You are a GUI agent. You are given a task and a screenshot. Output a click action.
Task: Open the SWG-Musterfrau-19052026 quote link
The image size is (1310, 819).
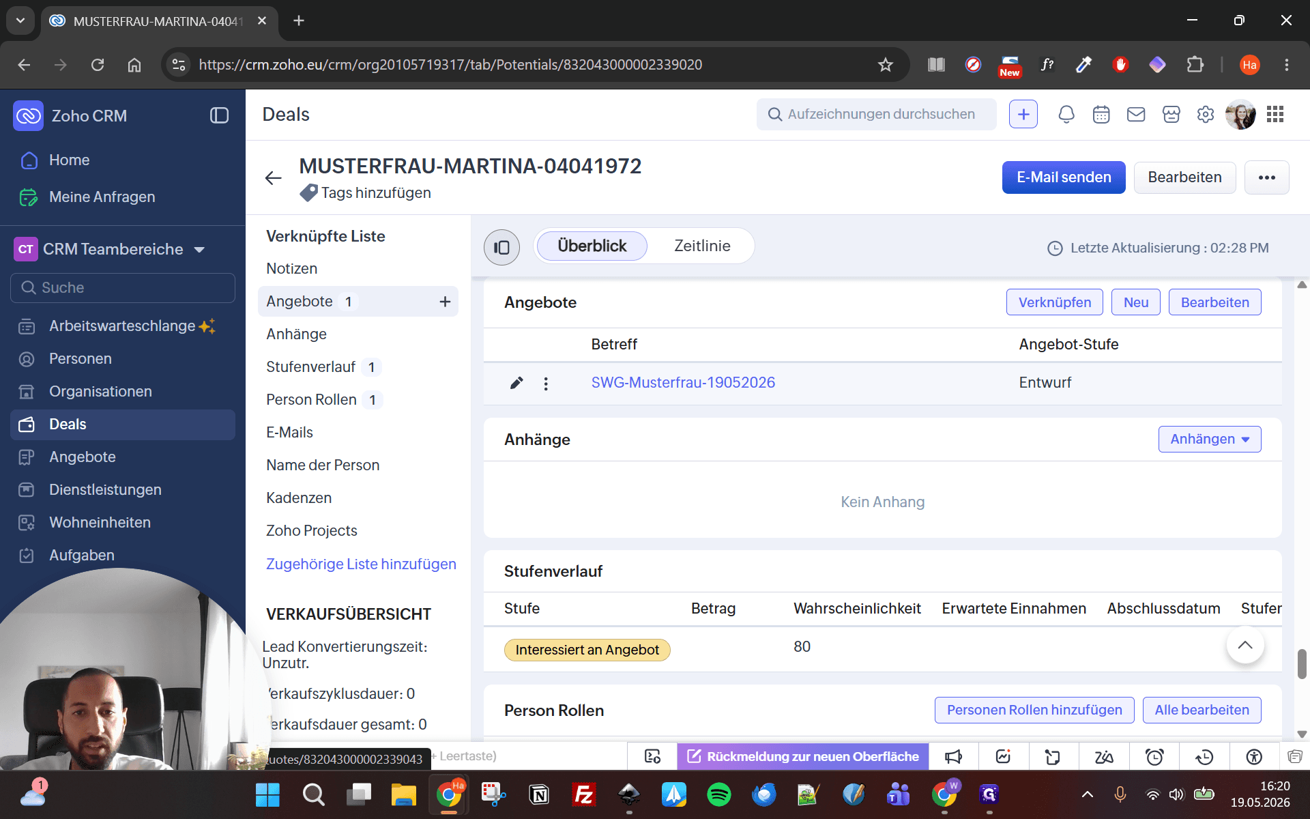[683, 382]
